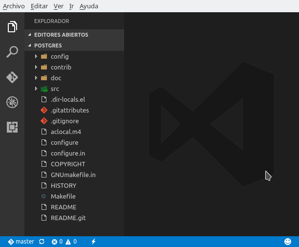Expand the contrib folder
The image size is (299, 247).
[x=61, y=67]
